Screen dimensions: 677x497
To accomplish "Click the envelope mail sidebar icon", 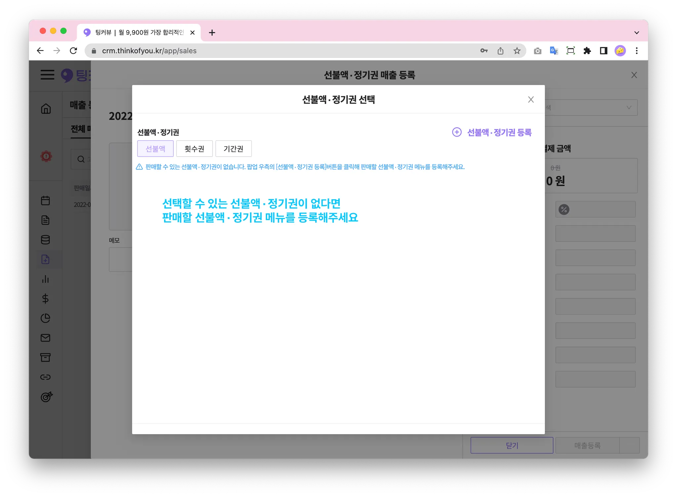I will pyautogui.click(x=46, y=338).
